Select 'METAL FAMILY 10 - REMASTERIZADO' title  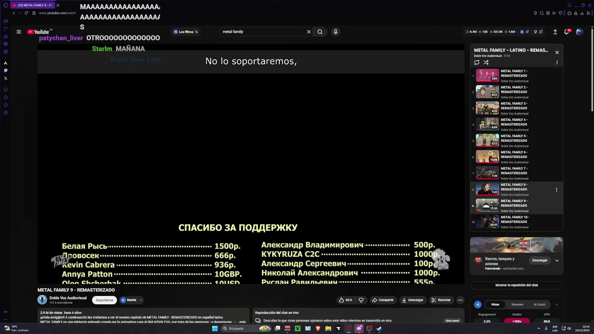coord(515,219)
